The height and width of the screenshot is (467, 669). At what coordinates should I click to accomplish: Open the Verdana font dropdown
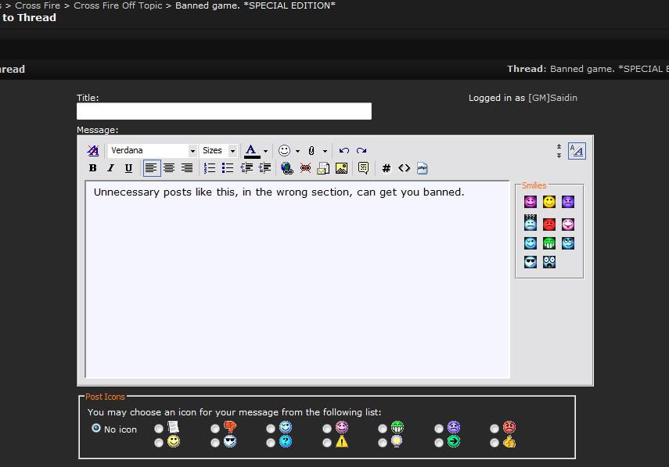(x=192, y=151)
